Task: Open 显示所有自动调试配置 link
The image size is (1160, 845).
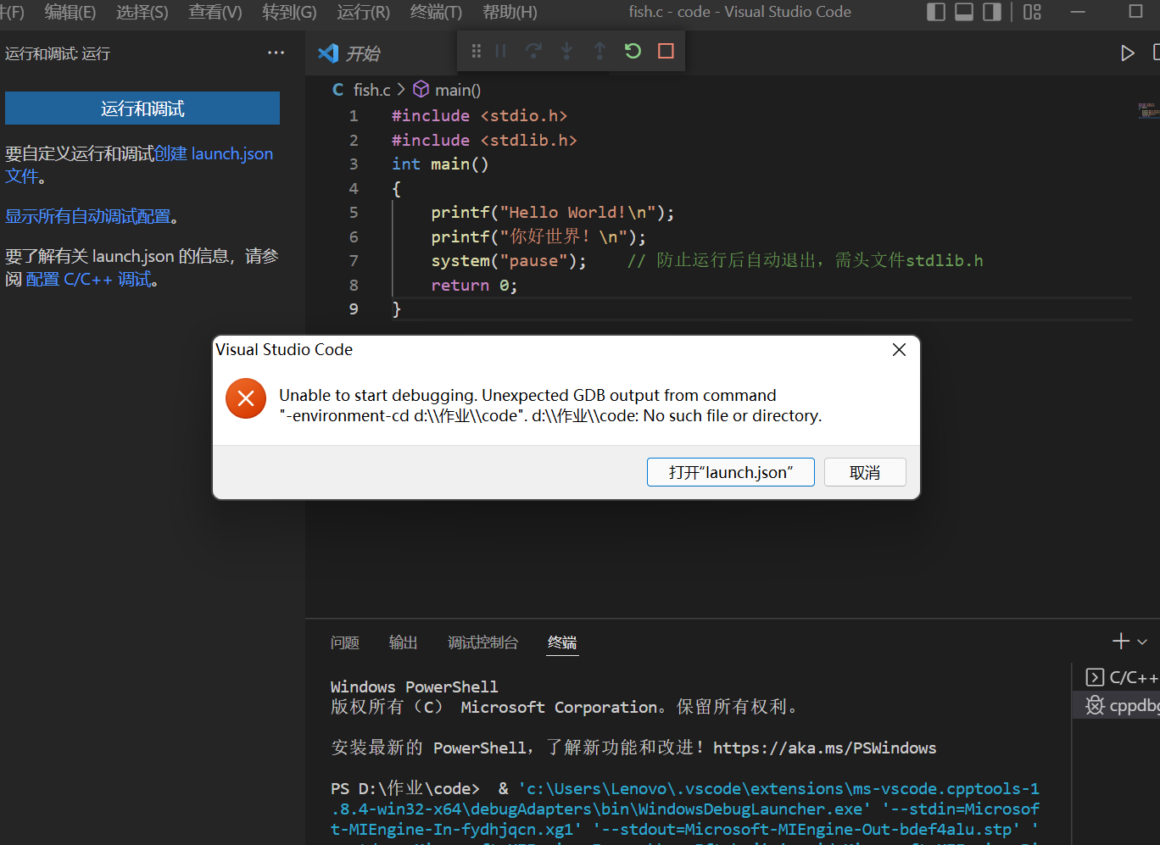Action: tap(88, 216)
